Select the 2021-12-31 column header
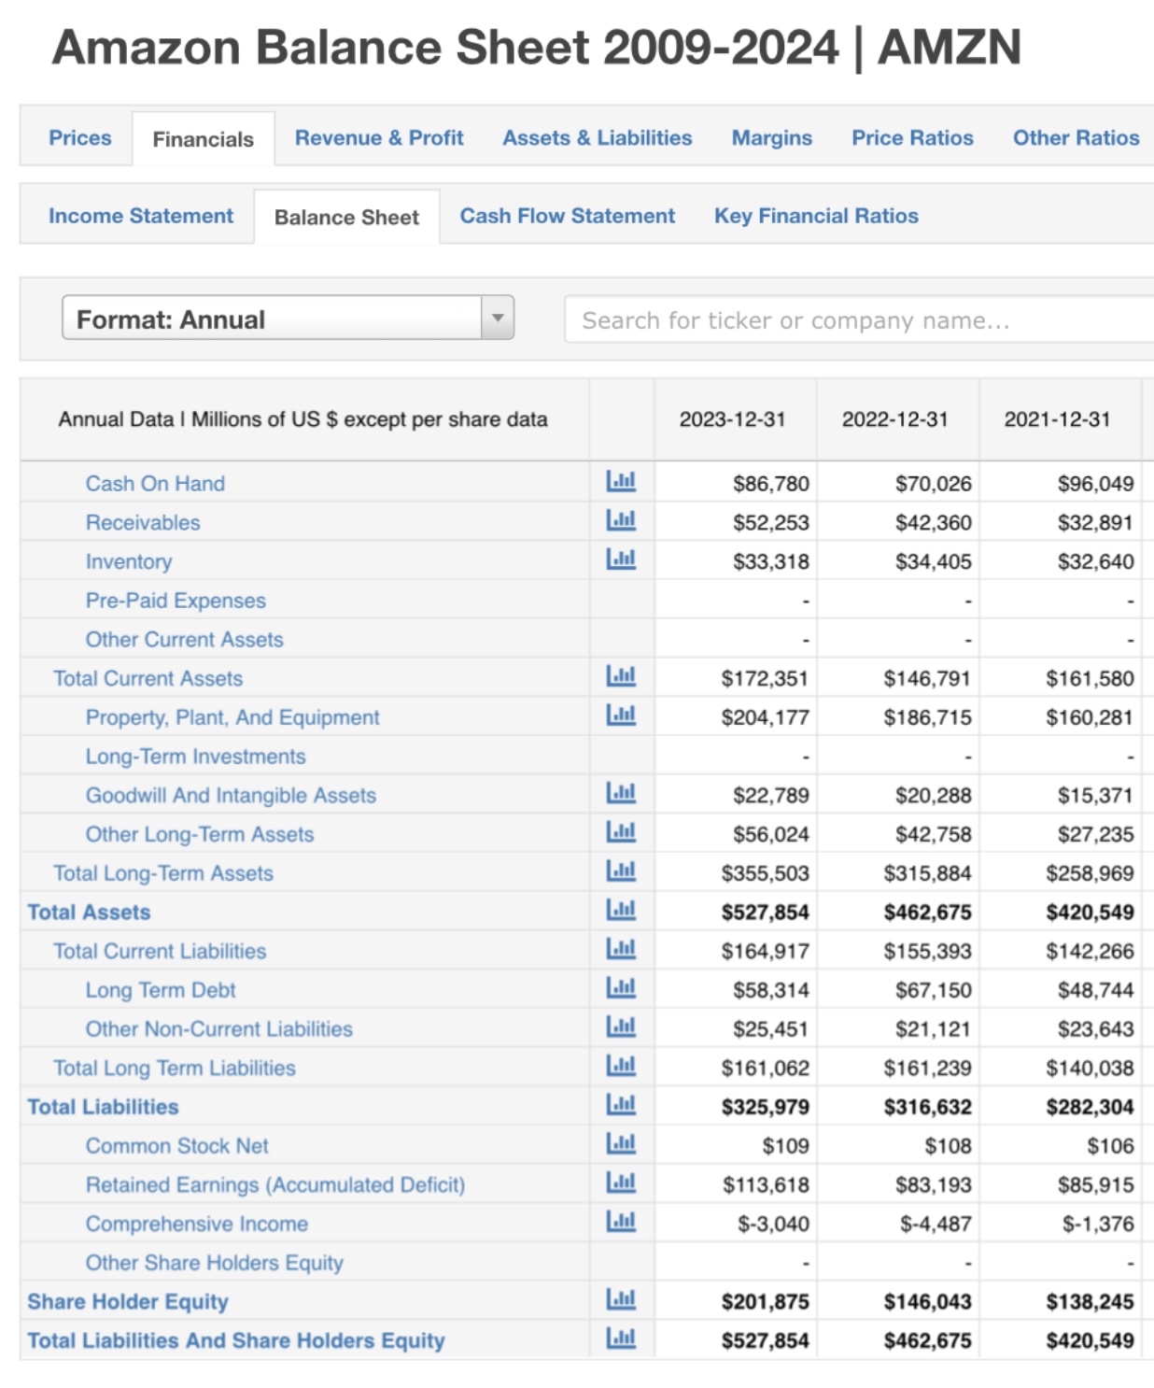 point(1058,419)
